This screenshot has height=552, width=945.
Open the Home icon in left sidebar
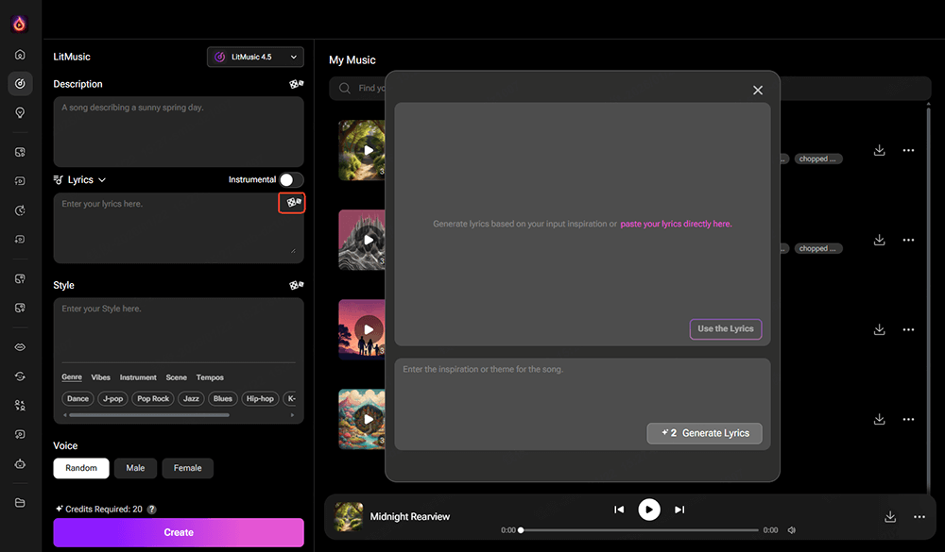[20, 55]
